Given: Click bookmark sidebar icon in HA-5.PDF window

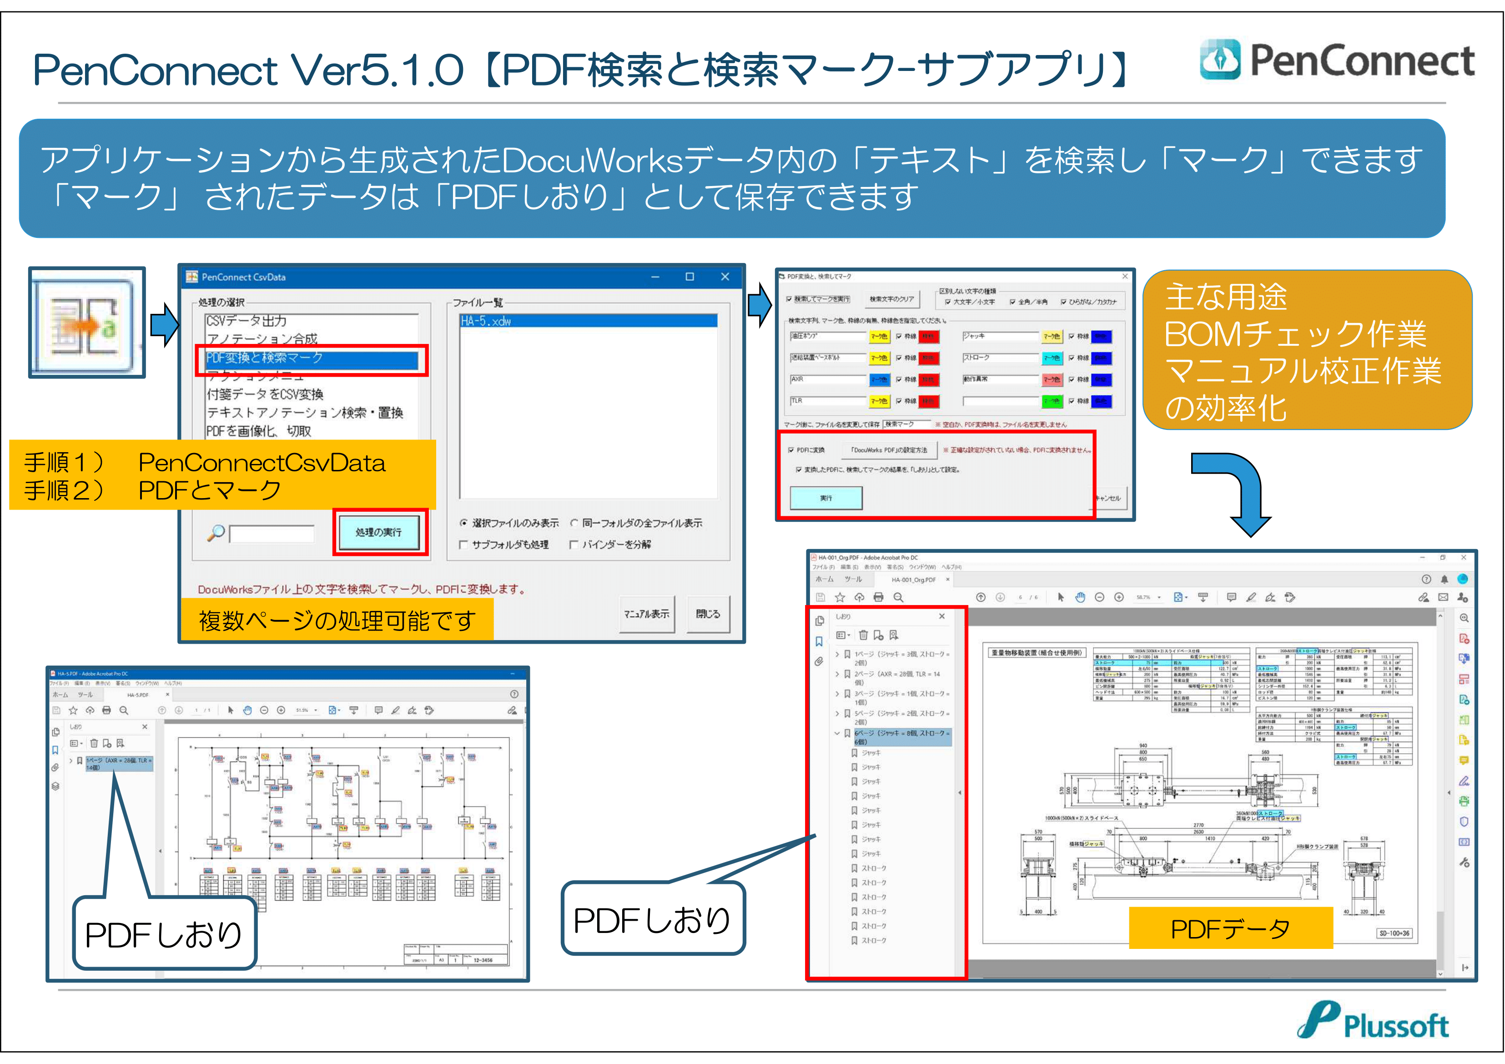Looking at the screenshot, I should coord(56,749).
